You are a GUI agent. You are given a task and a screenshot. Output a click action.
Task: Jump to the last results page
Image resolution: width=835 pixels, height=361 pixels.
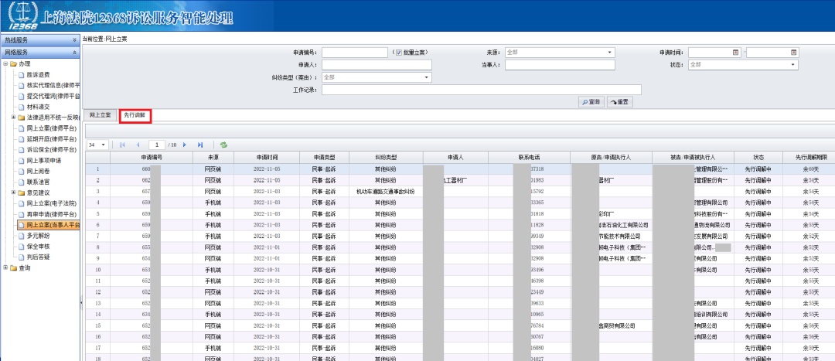pos(200,145)
